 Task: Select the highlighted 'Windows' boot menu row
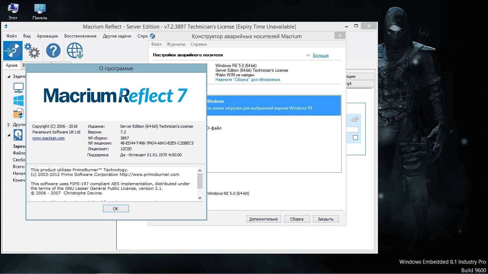coord(274,105)
